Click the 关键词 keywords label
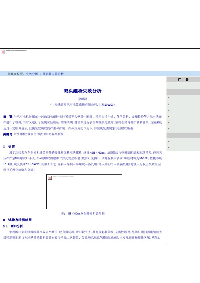200x283 pixels. [8, 134]
